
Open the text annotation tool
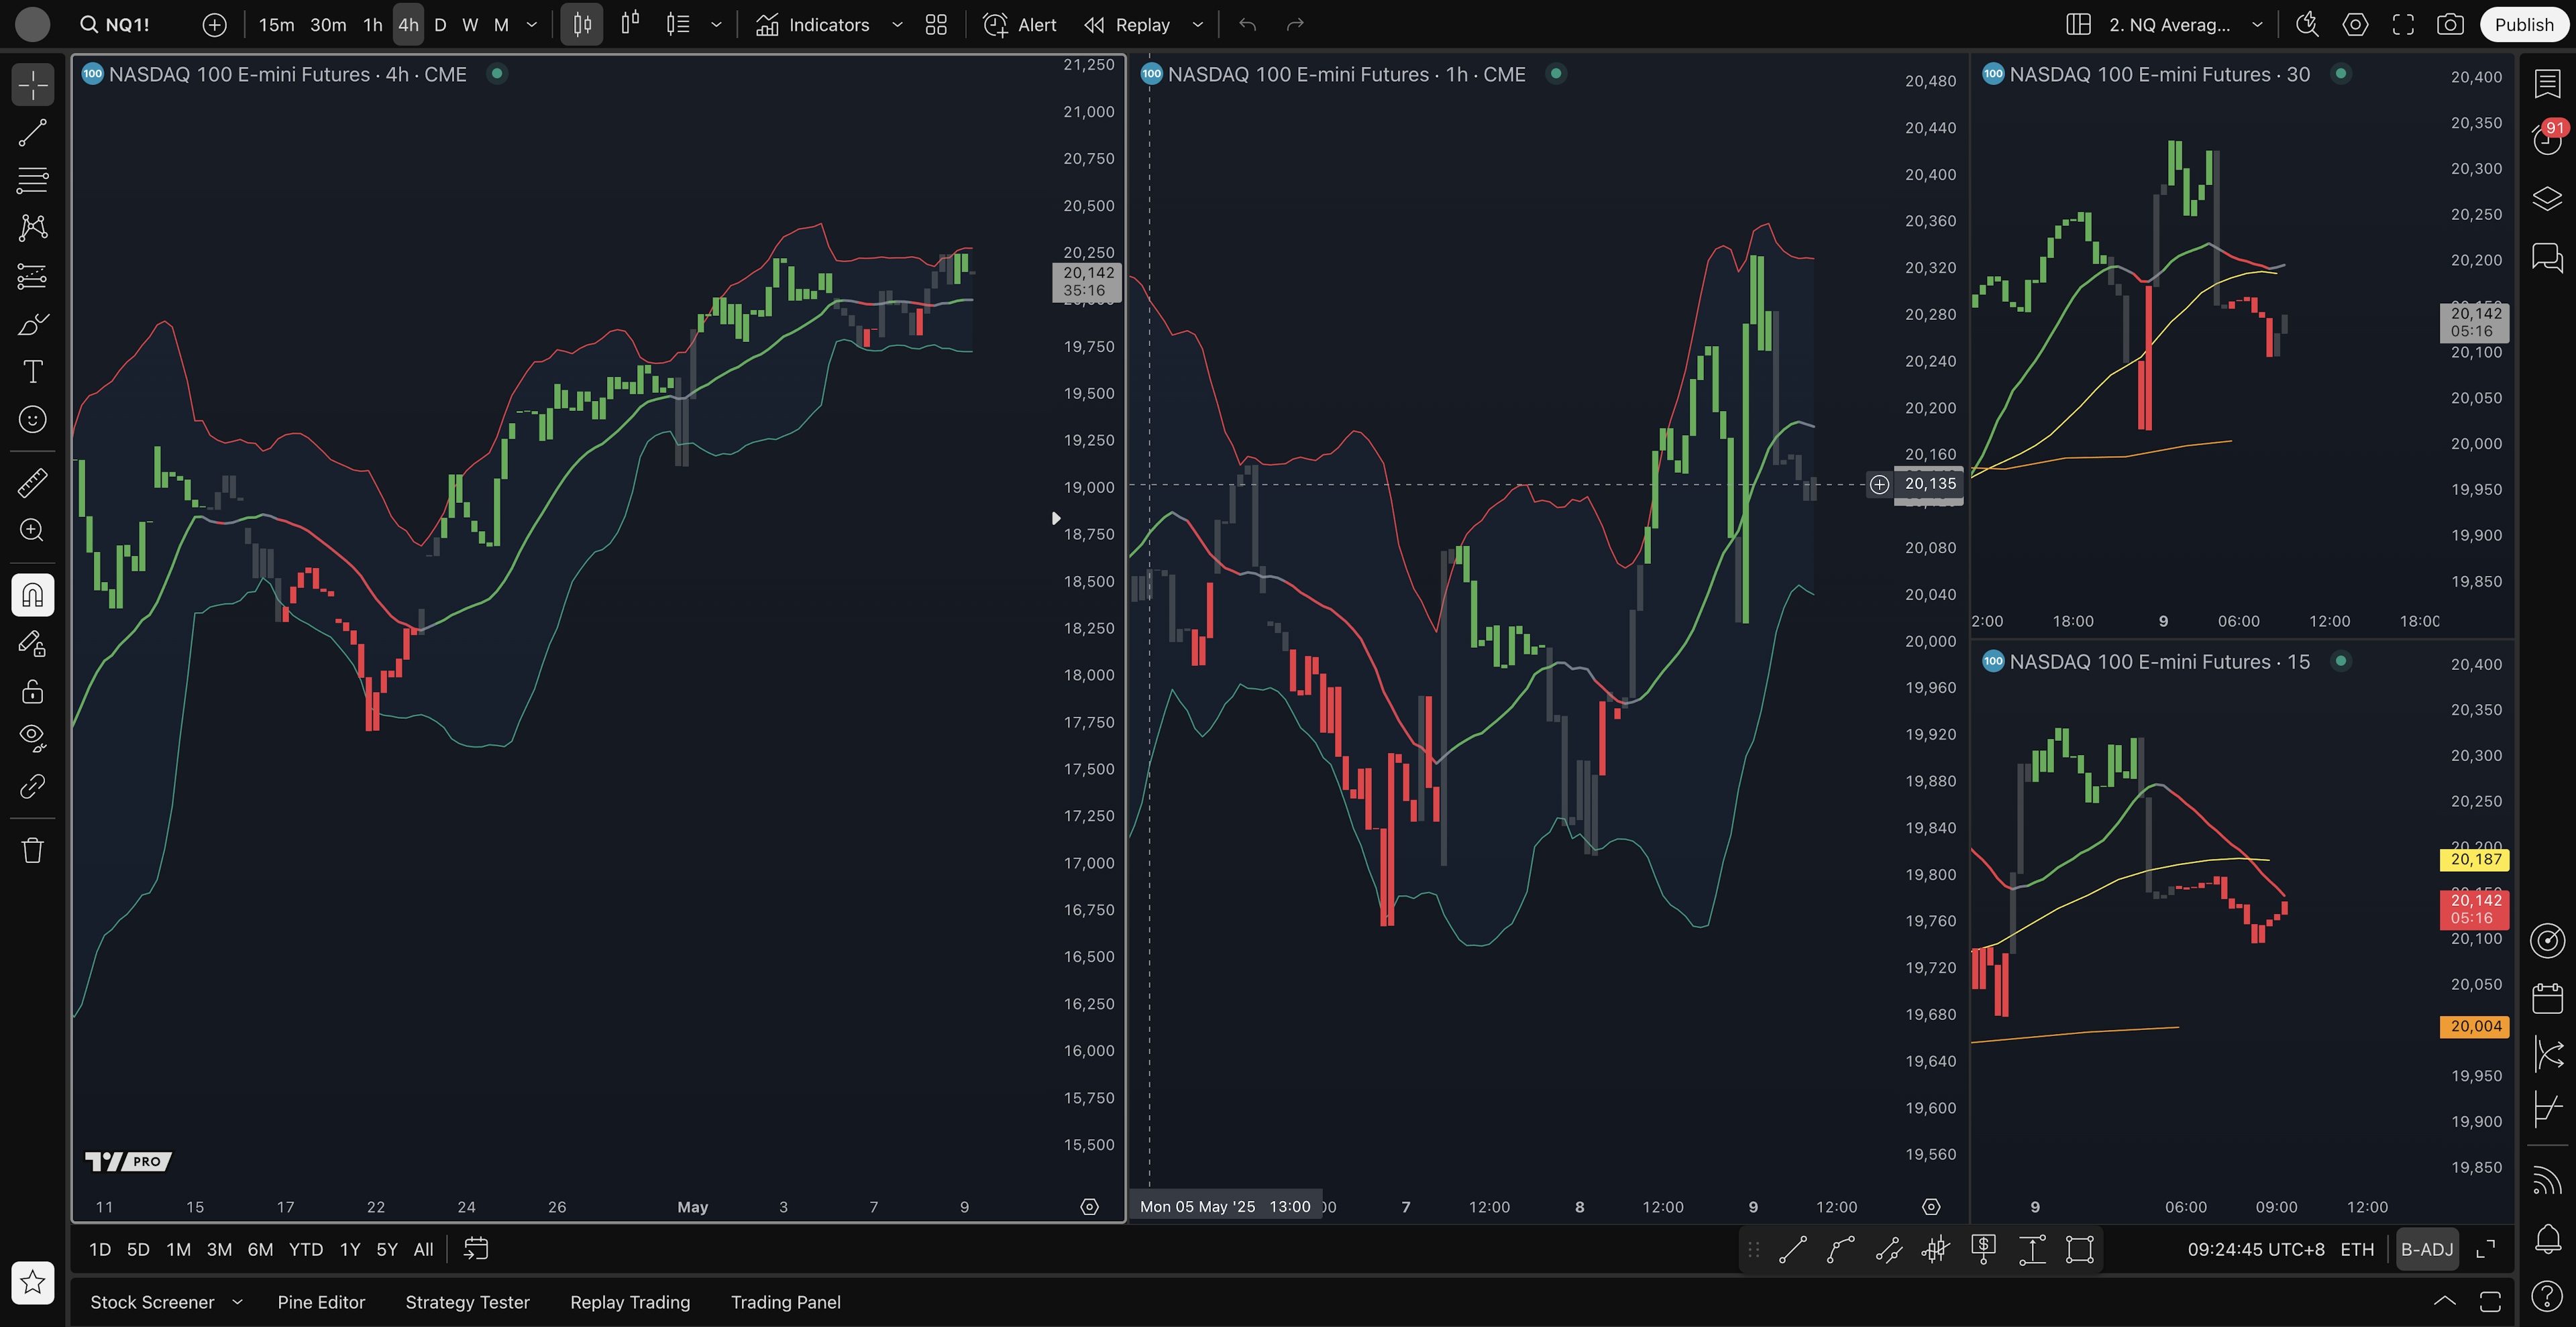[x=32, y=371]
